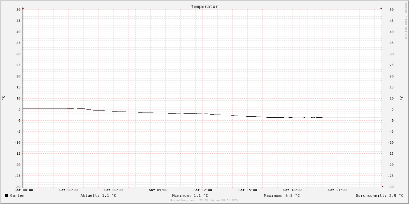Click the 'Minimum: 1.1 °C' value
The width and height of the screenshot is (409, 204).
(x=190, y=195)
